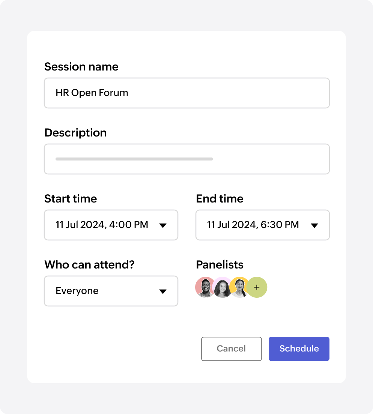The width and height of the screenshot is (373, 414).
Task: Click the Description label
Action: click(x=75, y=133)
